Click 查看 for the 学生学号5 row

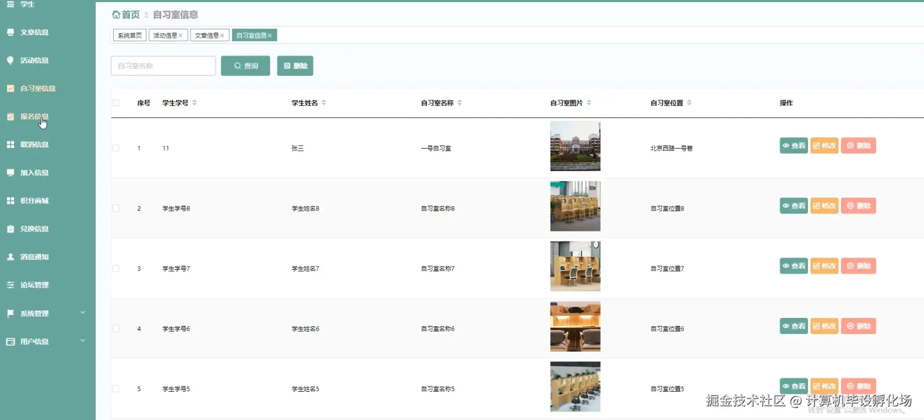tap(794, 386)
